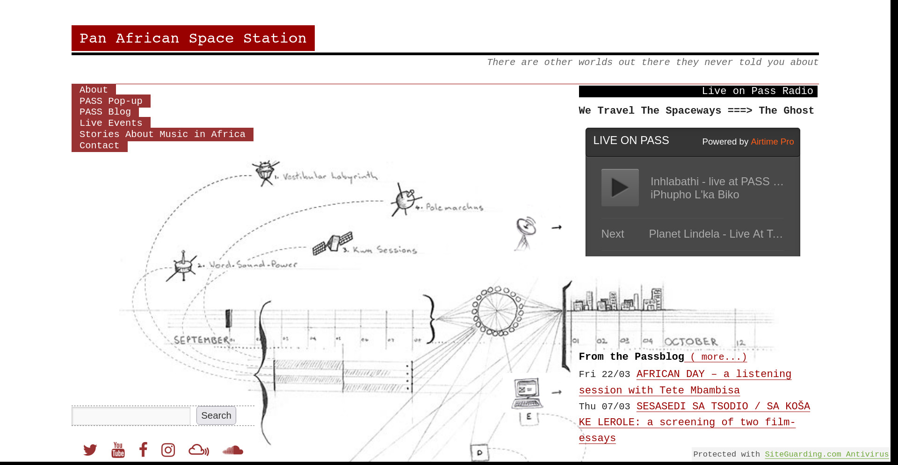Open Stories About Music in Africa
Viewport: 898px width, 465px height.
(x=162, y=134)
